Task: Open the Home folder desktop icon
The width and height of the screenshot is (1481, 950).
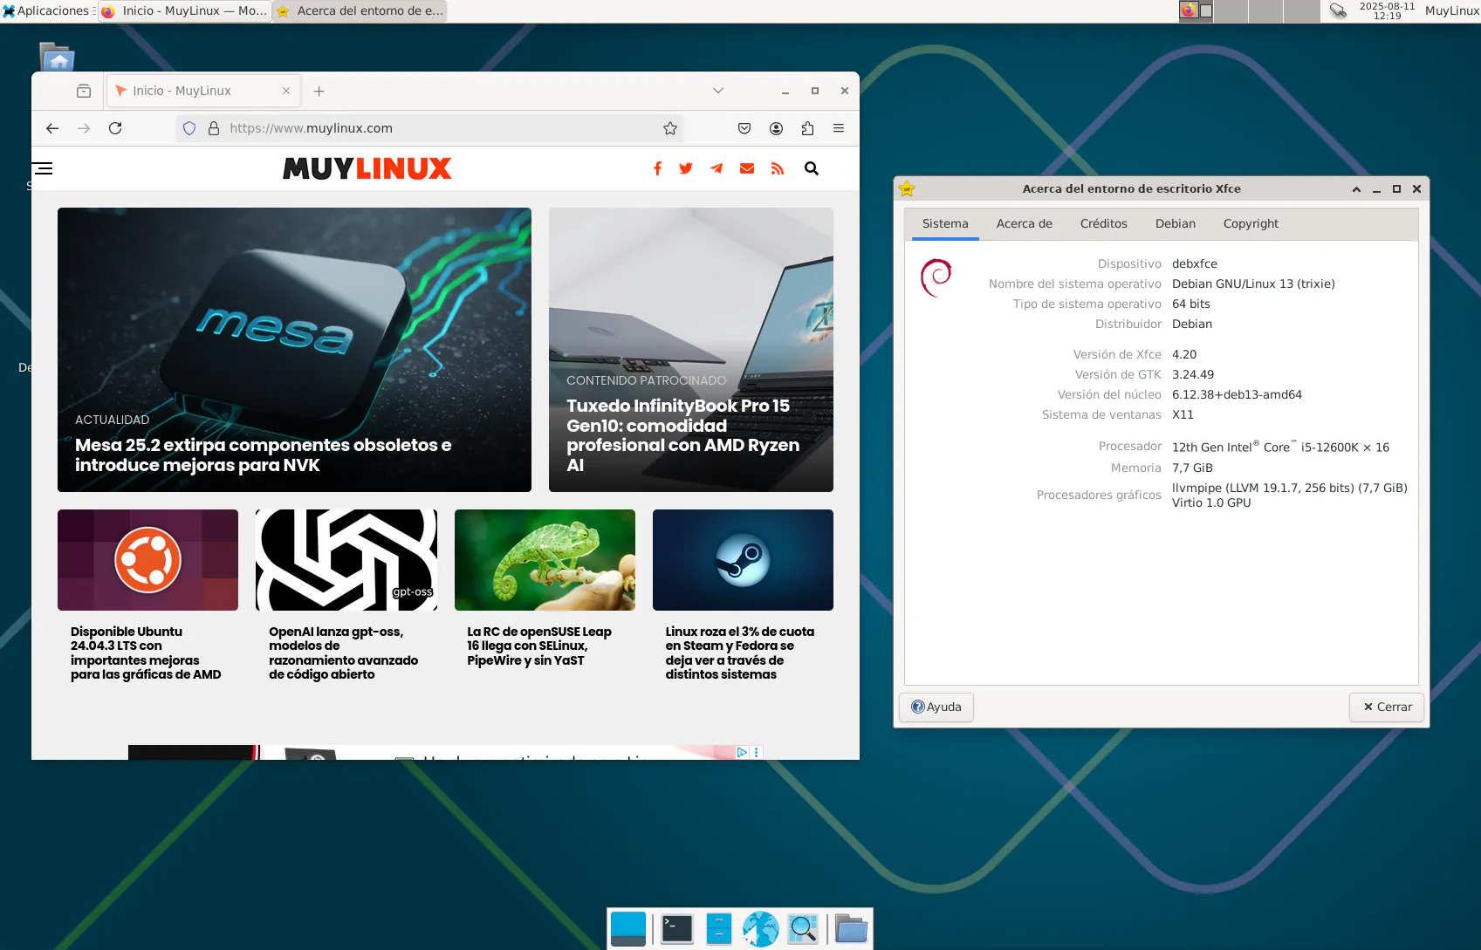Action: pos(58,57)
